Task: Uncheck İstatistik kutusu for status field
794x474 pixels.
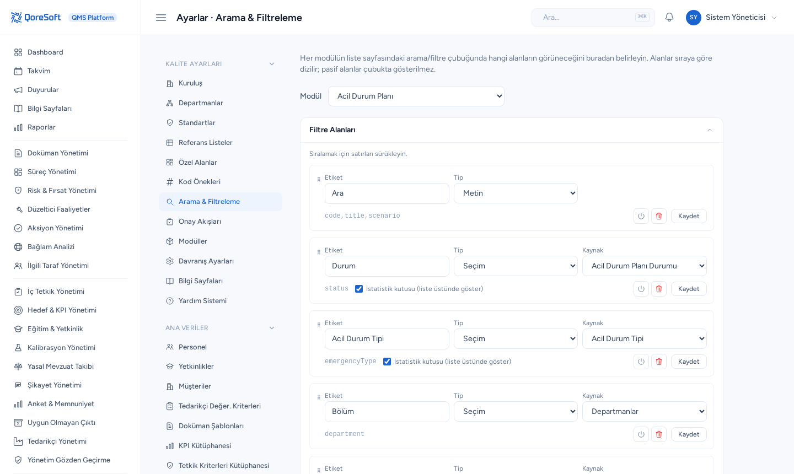Action: click(x=359, y=289)
